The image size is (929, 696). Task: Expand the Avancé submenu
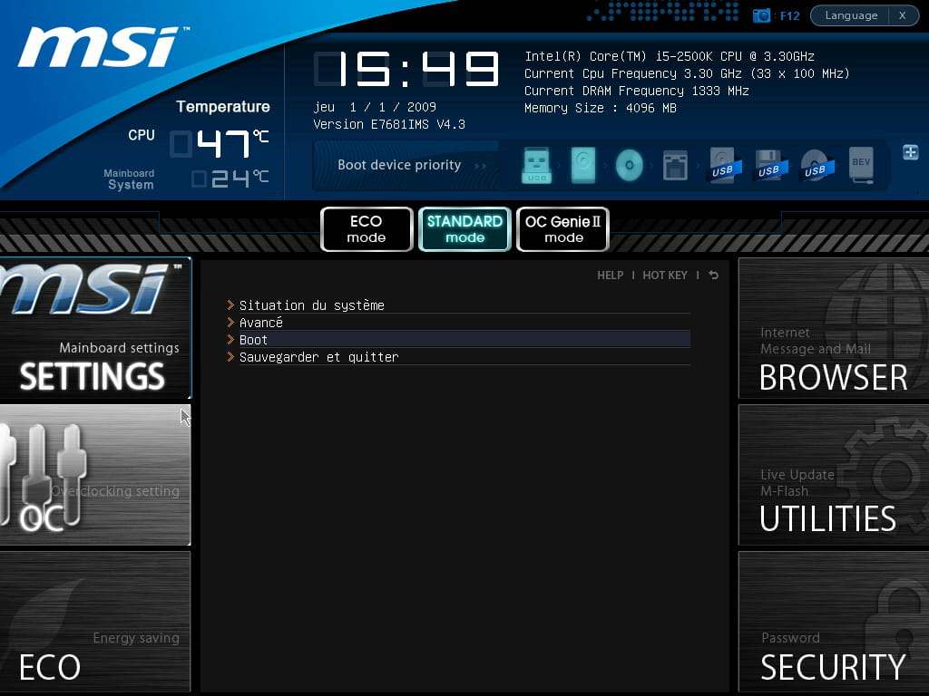261,323
